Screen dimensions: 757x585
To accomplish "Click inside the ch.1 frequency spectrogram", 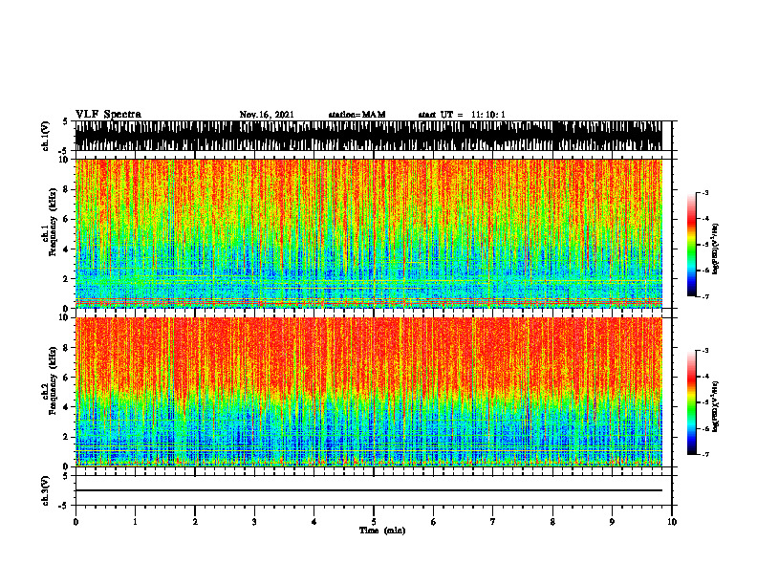I will (368, 233).
